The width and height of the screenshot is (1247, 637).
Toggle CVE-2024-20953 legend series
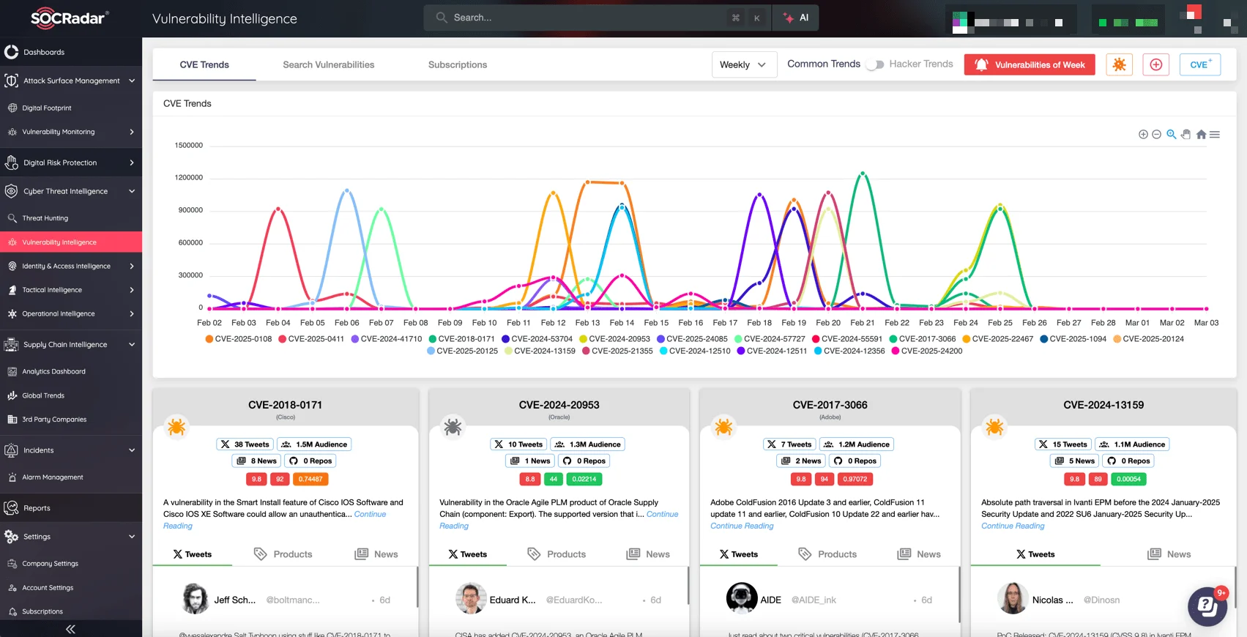[x=615, y=339]
